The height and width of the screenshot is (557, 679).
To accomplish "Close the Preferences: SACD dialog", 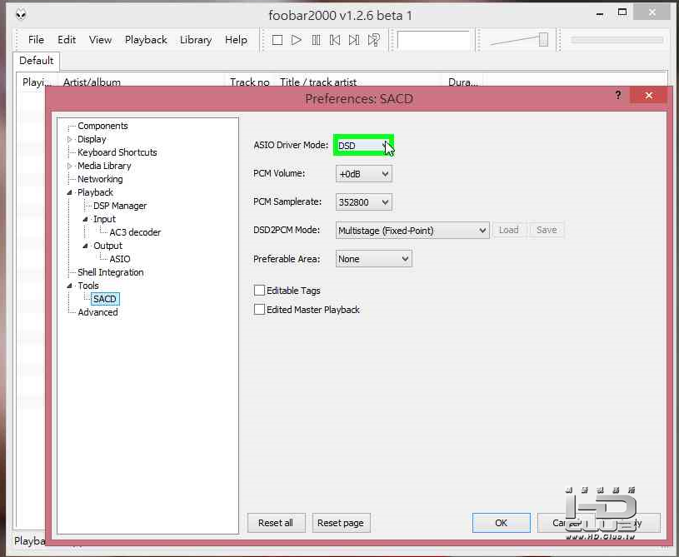I will pos(648,95).
